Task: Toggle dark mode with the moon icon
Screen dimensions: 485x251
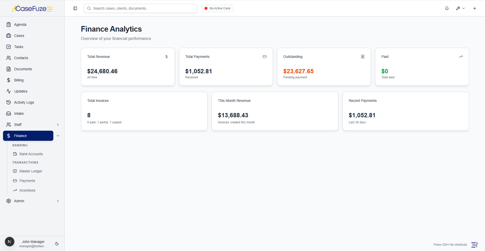Action: tap(57, 244)
